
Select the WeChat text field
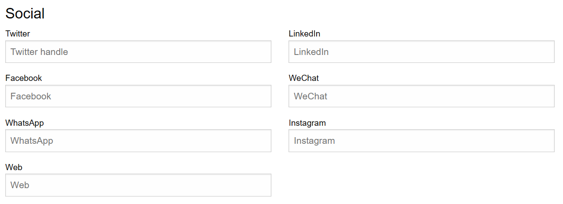(x=421, y=96)
